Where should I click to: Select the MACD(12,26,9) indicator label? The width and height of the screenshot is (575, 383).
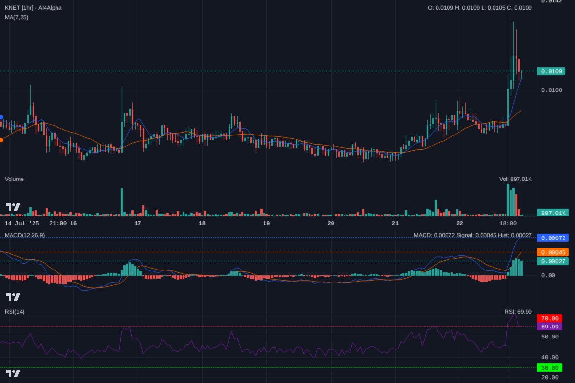pyautogui.click(x=24, y=235)
